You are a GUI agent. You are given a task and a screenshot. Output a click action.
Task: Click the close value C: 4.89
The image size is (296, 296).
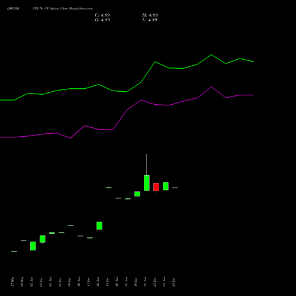click(x=102, y=15)
